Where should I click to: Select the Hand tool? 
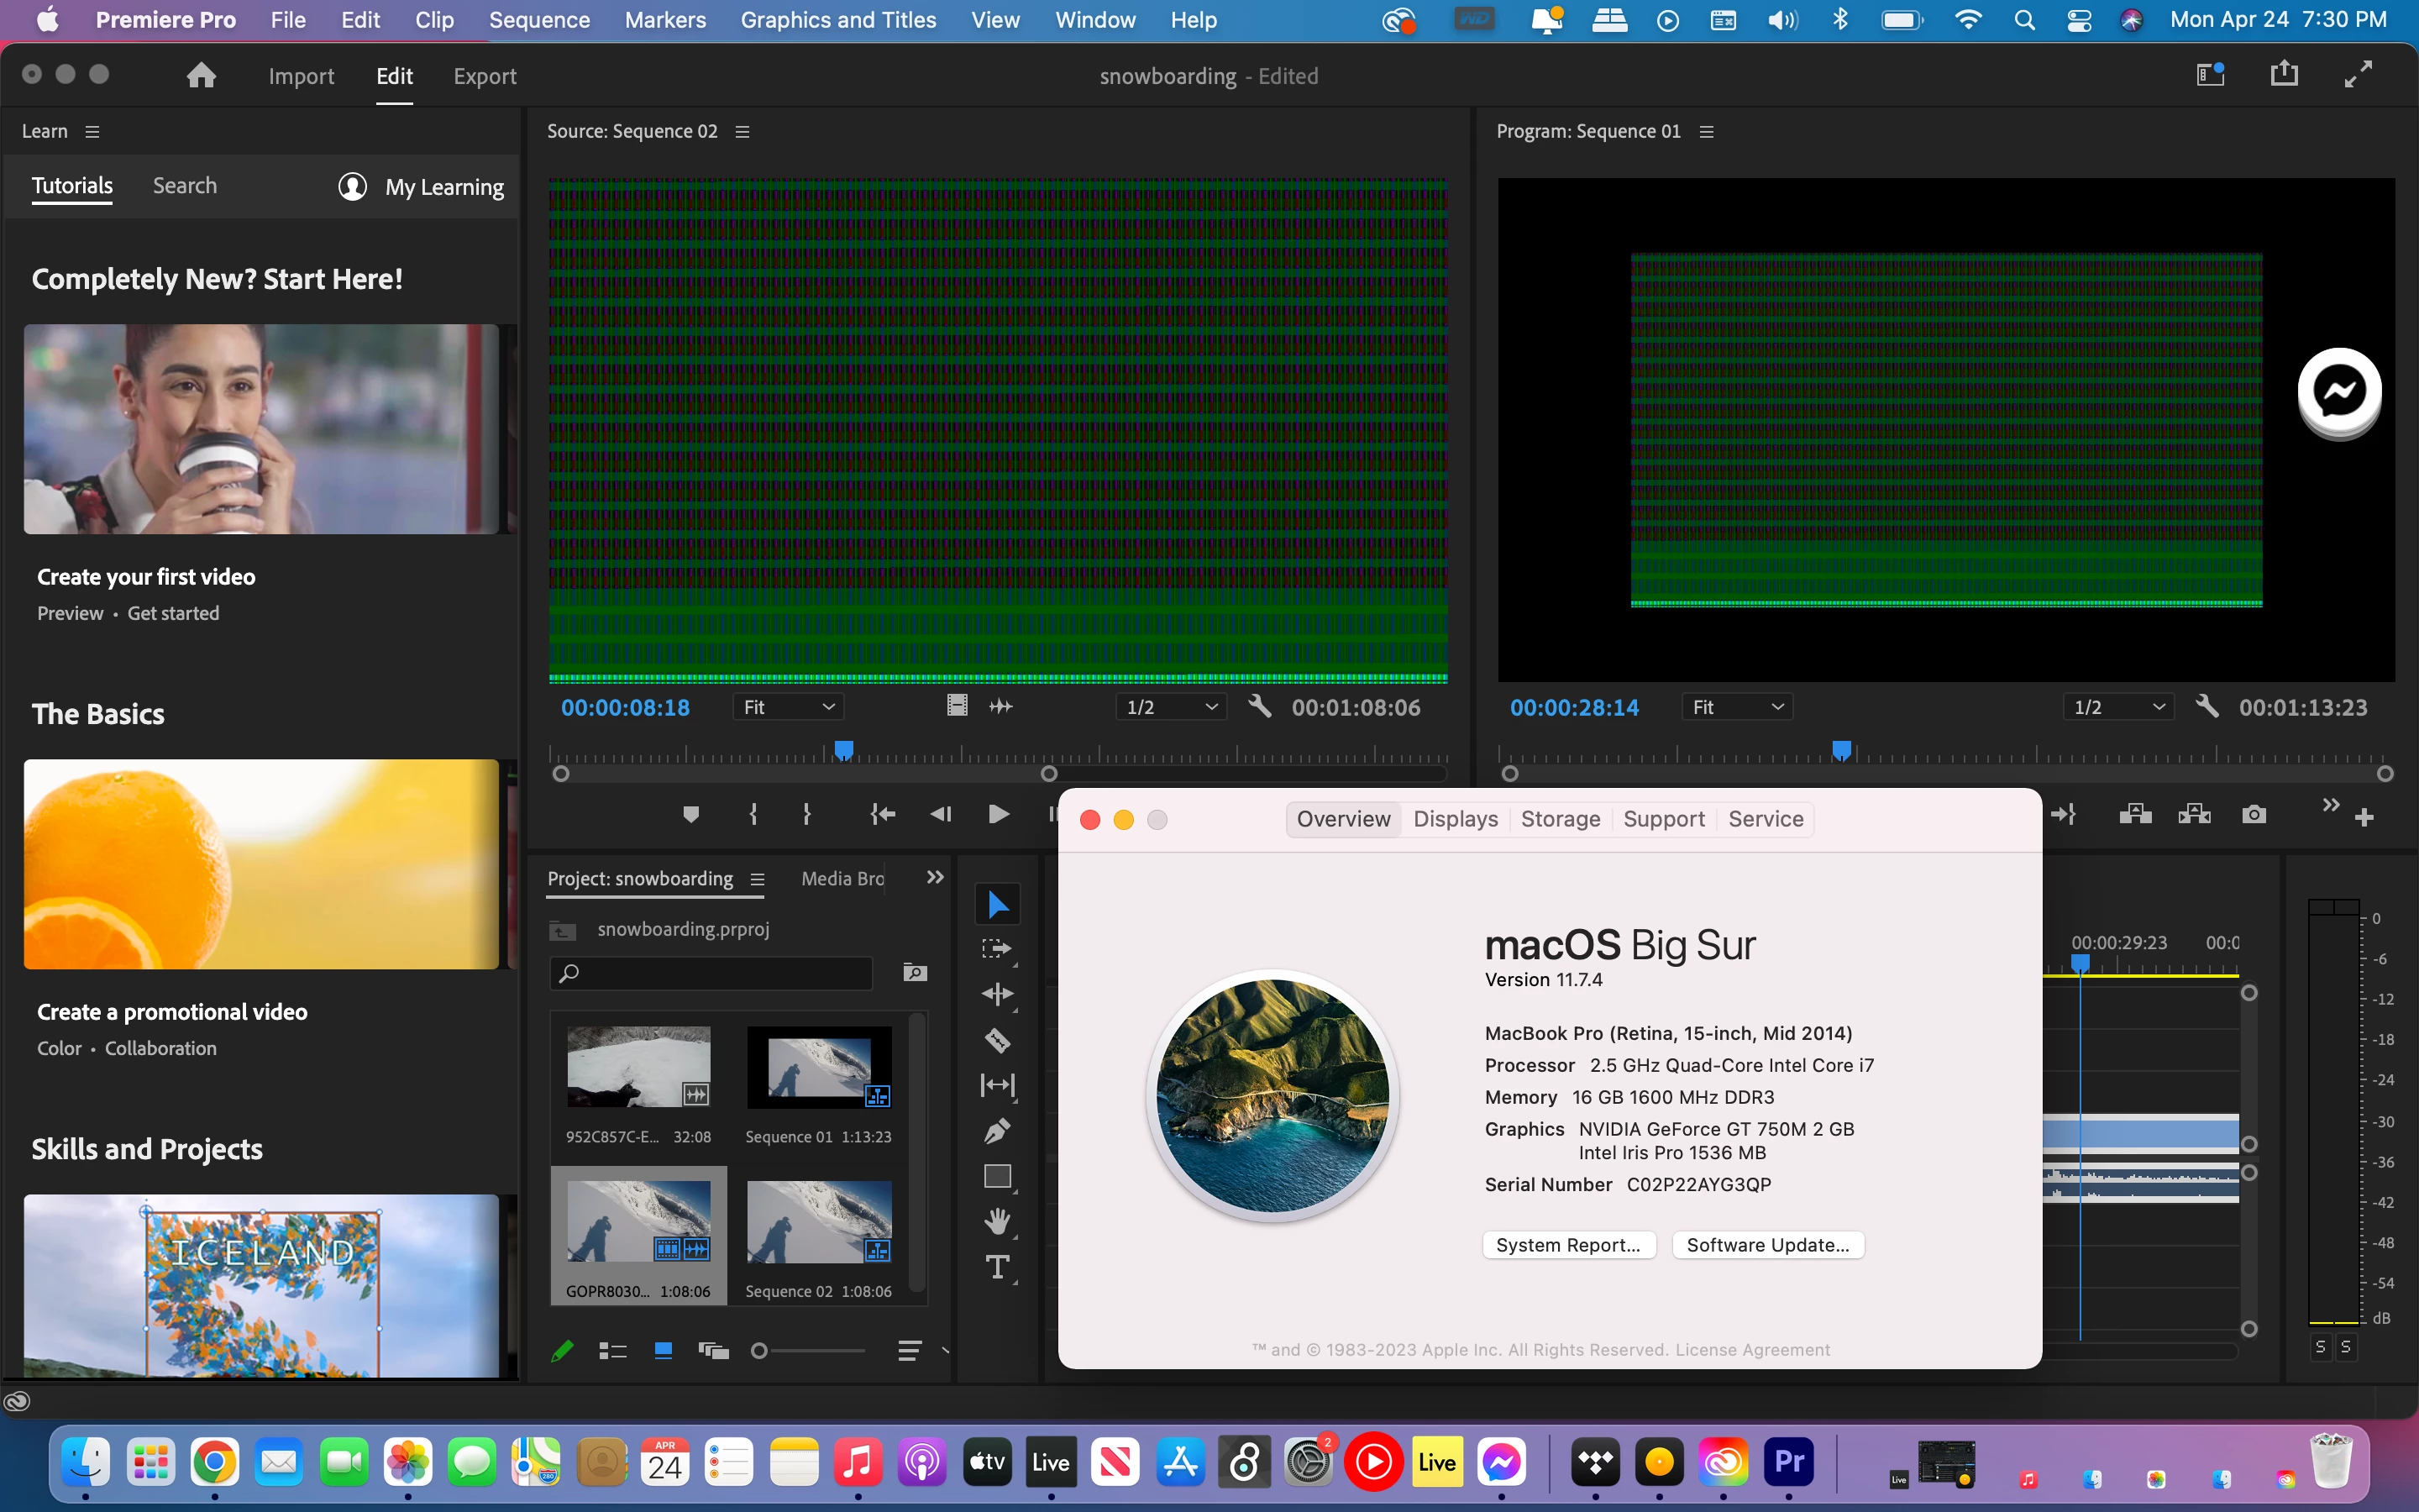click(997, 1221)
